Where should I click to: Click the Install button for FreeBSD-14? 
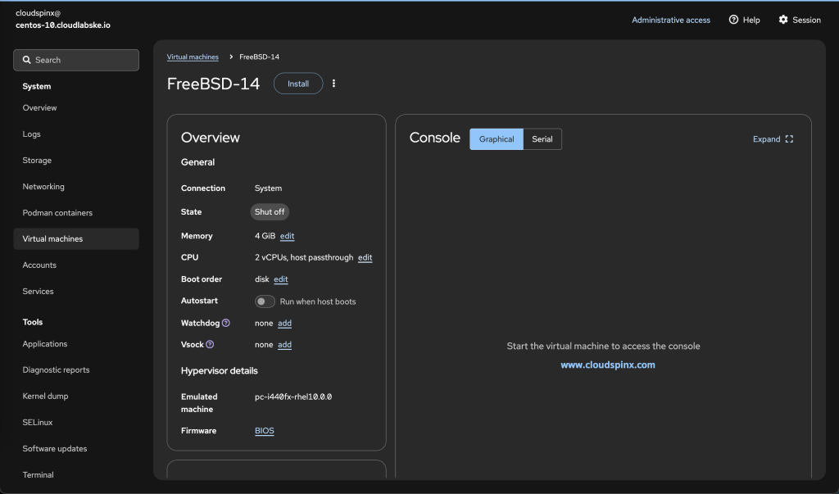pyautogui.click(x=297, y=83)
